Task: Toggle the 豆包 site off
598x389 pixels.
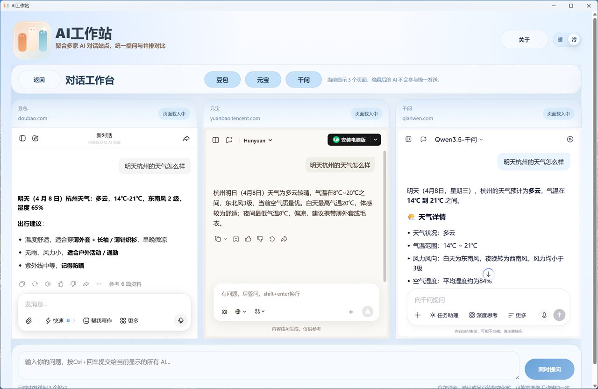Action: 222,79
